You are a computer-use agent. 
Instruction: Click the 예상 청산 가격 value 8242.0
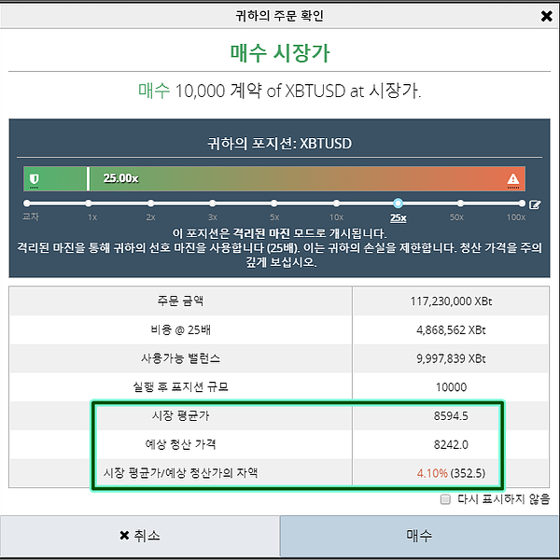pyautogui.click(x=451, y=445)
